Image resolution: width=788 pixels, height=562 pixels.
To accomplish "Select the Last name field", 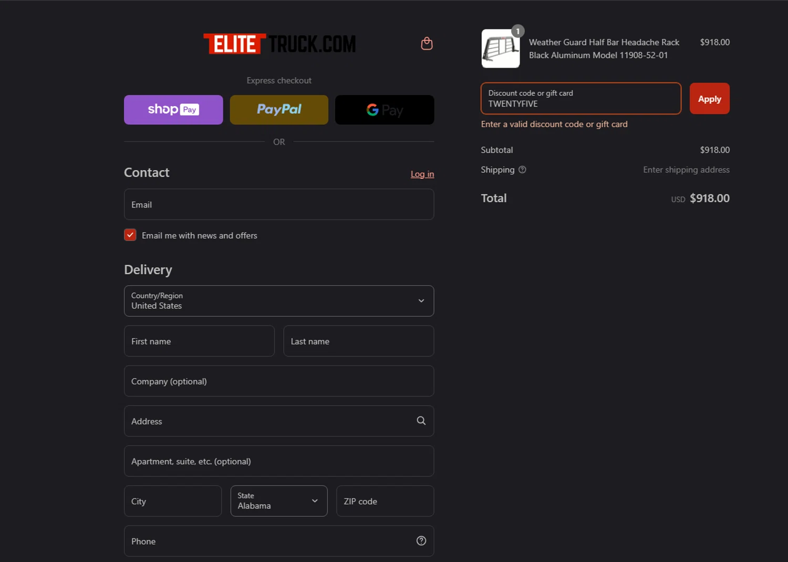I will (359, 341).
